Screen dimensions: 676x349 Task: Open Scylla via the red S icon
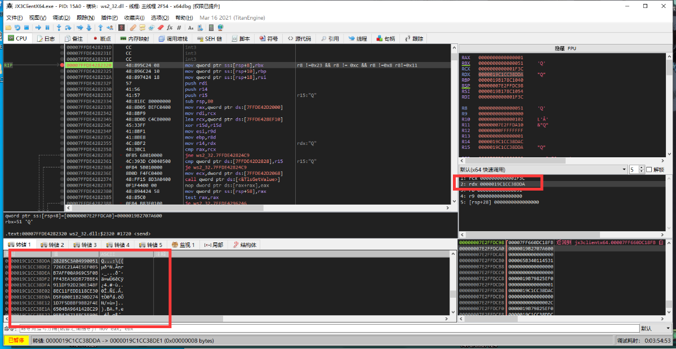point(121,27)
